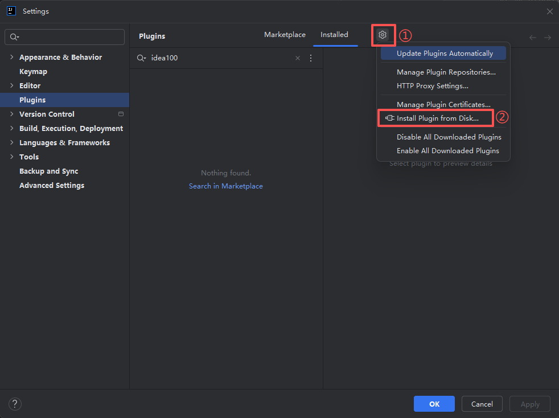The image size is (559, 418).
Task: Click the back navigation arrow
Action: point(533,38)
